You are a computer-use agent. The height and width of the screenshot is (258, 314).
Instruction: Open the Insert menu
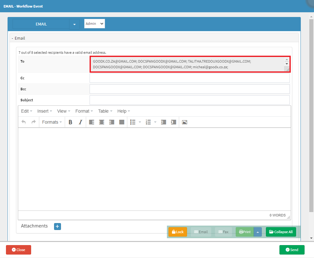click(45, 111)
